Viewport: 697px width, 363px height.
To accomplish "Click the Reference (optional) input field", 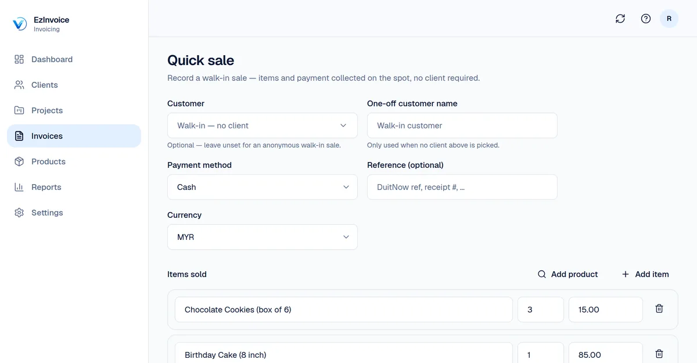I will 462,187.
